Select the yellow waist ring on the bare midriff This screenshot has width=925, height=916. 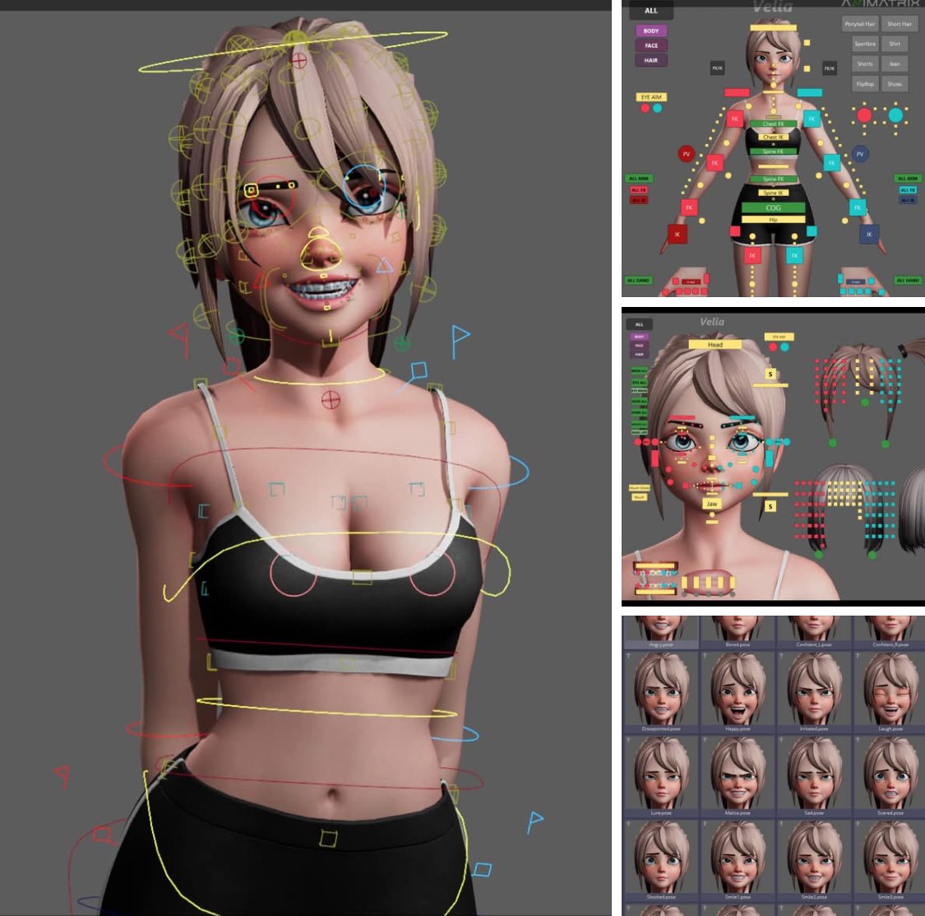[x=326, y=707]
